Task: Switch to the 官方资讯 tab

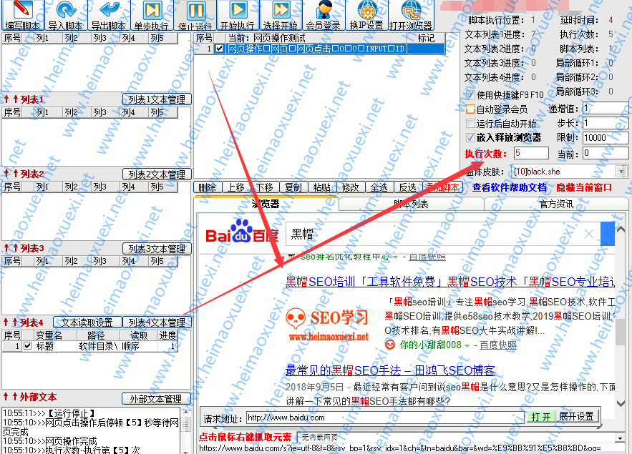Action: (x=555, y=204)
